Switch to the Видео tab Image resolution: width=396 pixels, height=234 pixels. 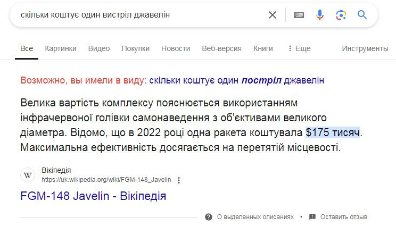click(x=99, y=48)
